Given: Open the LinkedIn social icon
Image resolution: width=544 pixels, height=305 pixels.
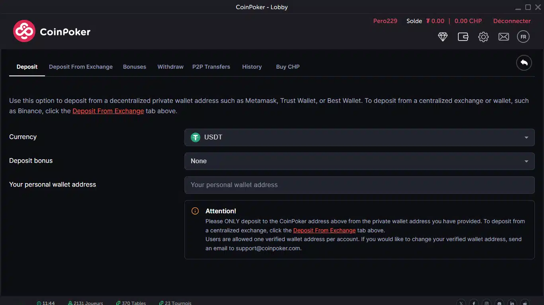Looking at the screenshot, I should click(512, 303).
